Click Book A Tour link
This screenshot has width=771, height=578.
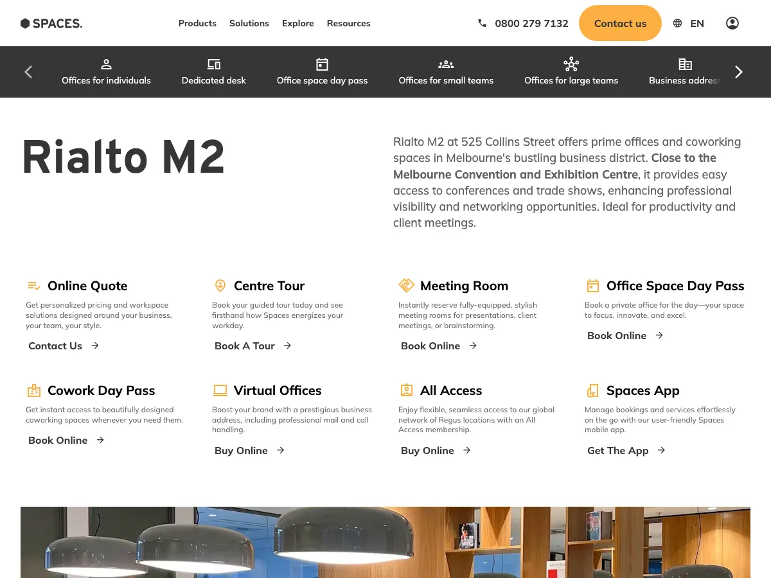click(253, 346)
